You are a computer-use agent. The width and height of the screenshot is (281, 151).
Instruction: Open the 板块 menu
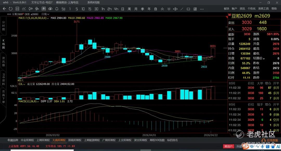[x=226, y=9]
